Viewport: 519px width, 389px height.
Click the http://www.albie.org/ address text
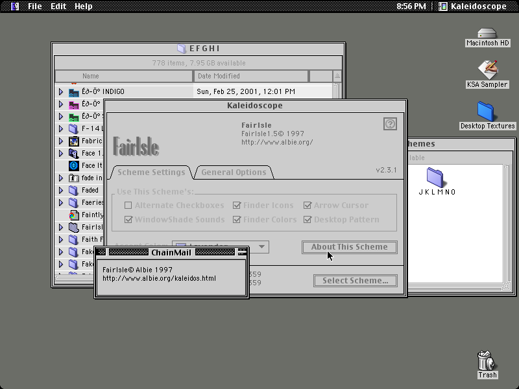277,142
